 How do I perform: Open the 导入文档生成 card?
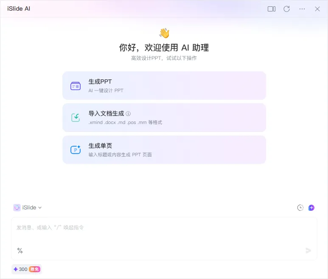(164, 118)
